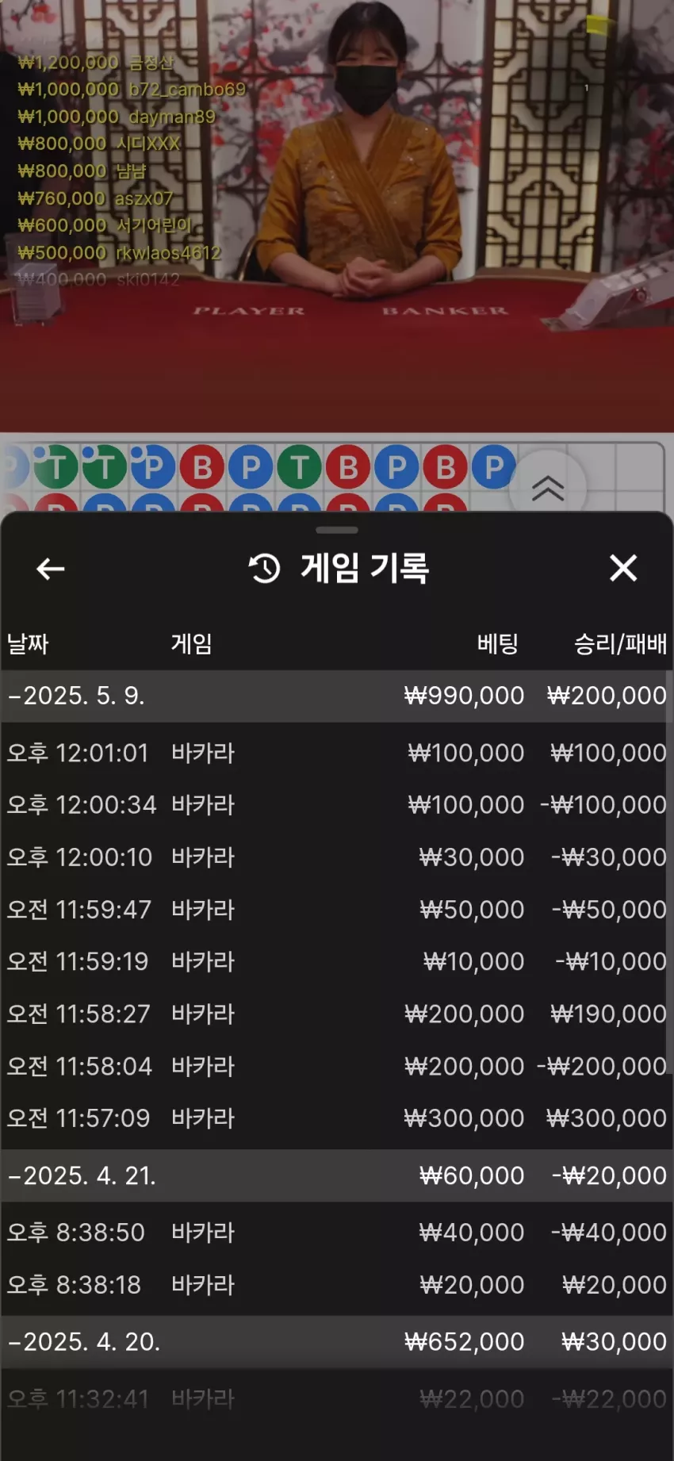Image resolution: width=674 pixels, height=1461 pixels.
Task: Open the 오전 11:57:09 바카라 record
Action: tap(337, 1118)
